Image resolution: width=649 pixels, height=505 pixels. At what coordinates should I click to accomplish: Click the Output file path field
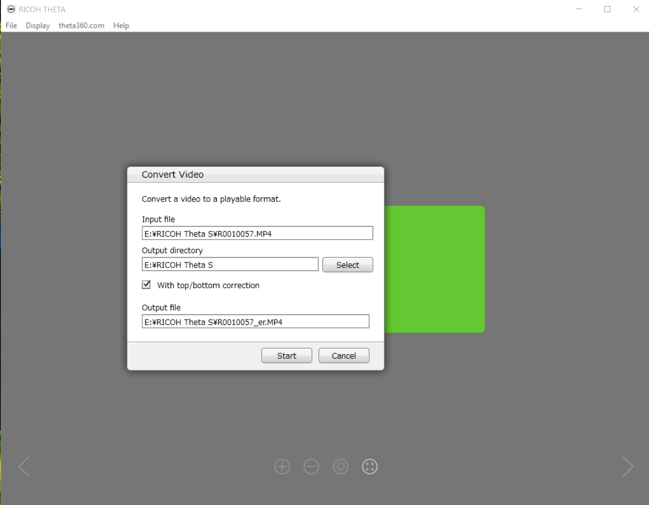click(255, 322)
